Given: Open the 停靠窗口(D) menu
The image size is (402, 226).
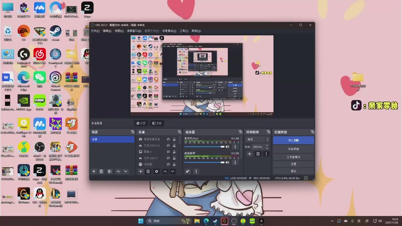Looking at the screenshot, I should tap(134, 31).
